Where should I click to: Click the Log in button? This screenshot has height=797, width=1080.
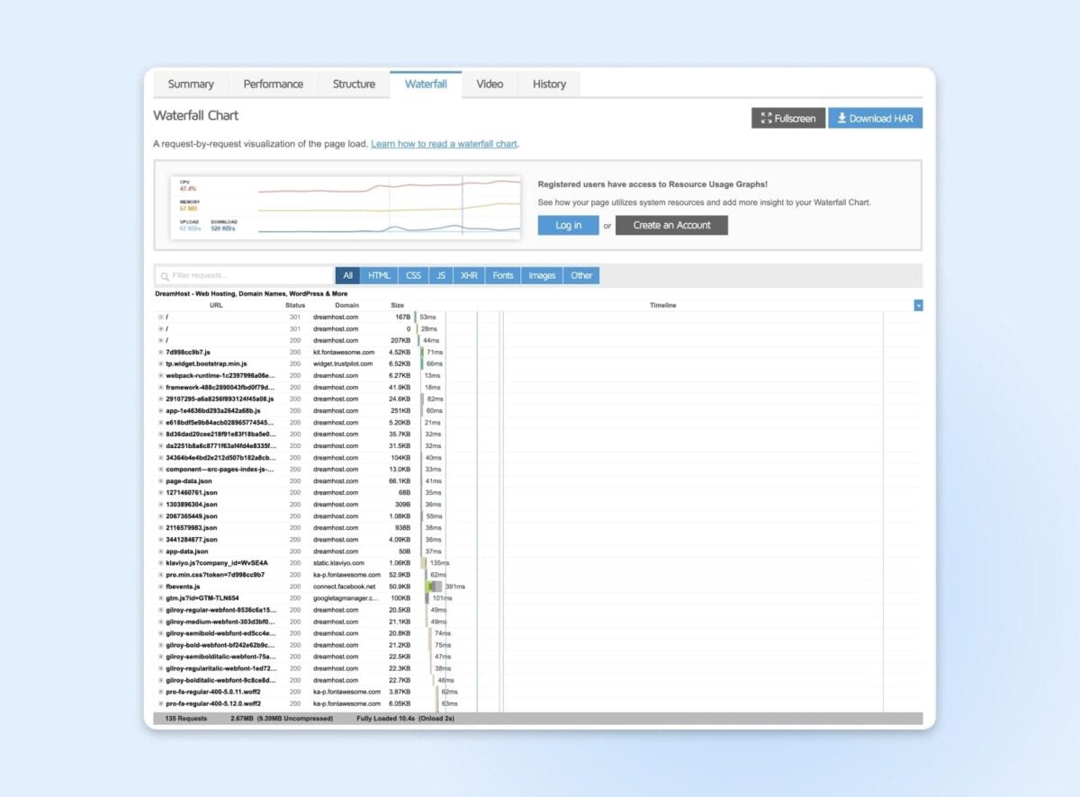tap(568, 225)
